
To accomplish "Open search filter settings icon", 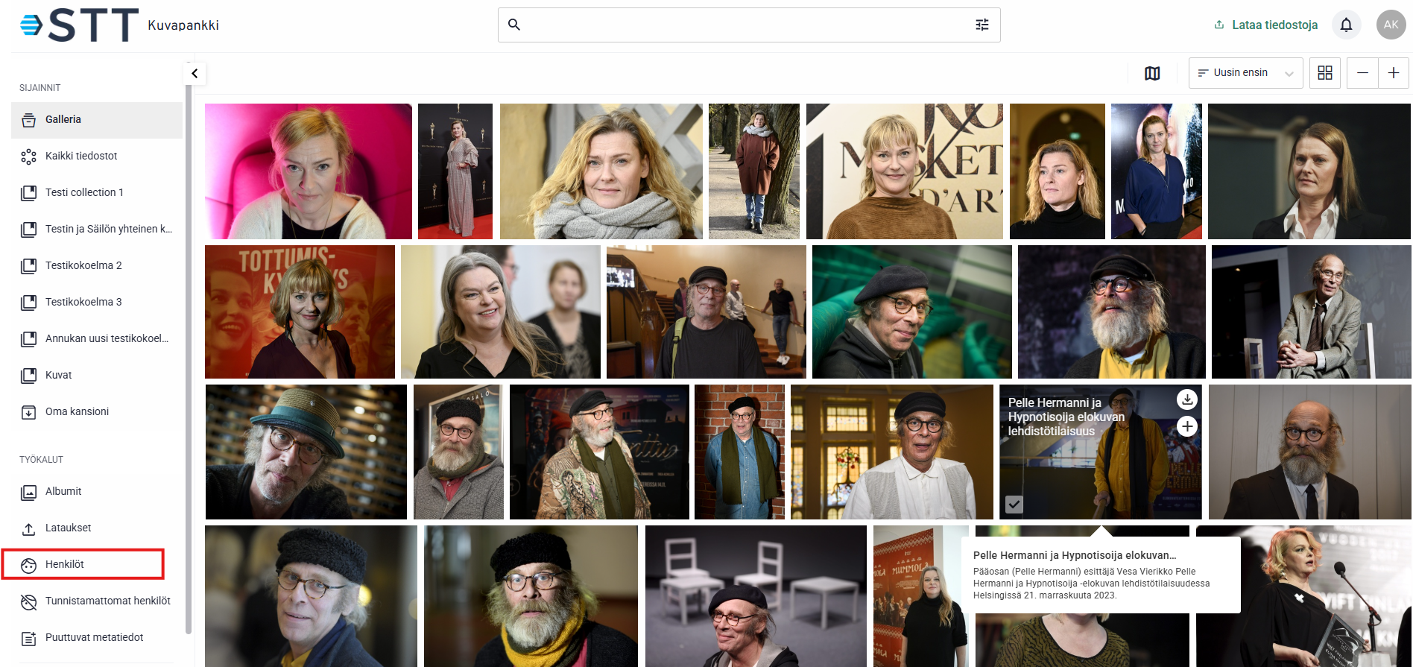I will point(982,25).
